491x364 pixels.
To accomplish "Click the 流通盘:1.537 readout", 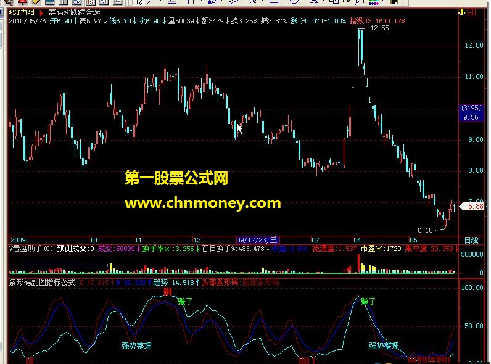I will pyautogui.click(x=334, y=249).
